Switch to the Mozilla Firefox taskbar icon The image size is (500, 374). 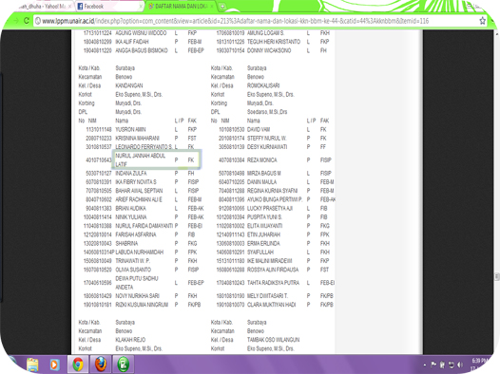101,365
